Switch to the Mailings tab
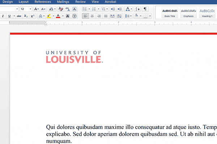The image size is (217, 144). (63, 2)
